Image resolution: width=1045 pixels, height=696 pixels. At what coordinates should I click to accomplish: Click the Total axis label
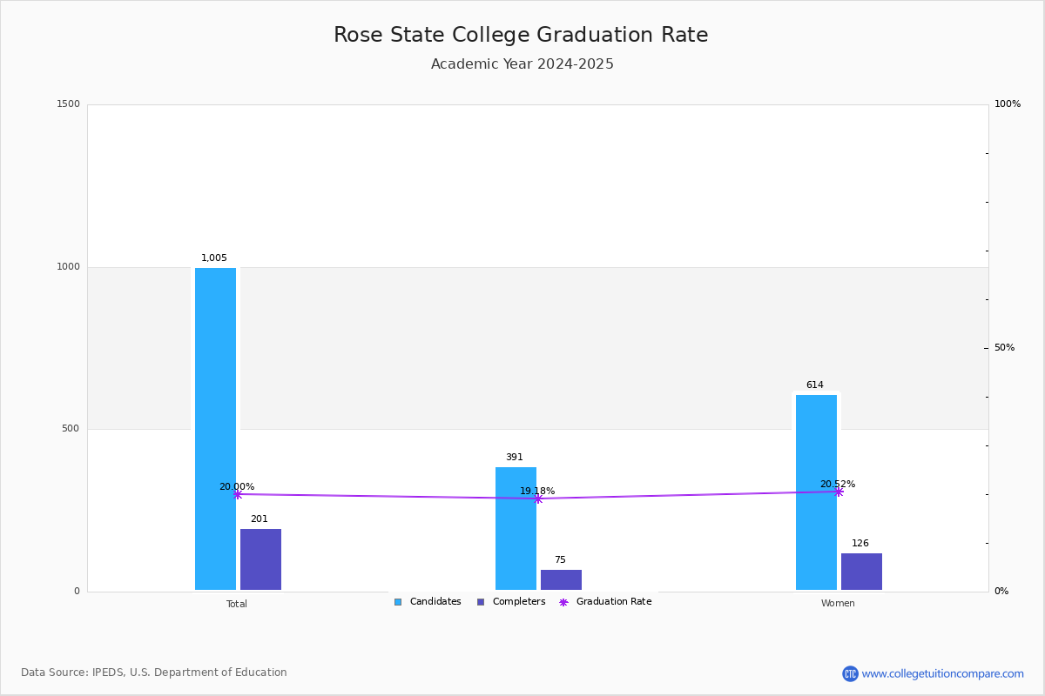(237, 604)
